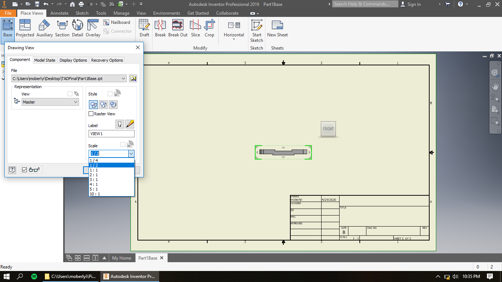Click the FRONT ViewCube face
The image size is (502, 282).
[328, 129]
